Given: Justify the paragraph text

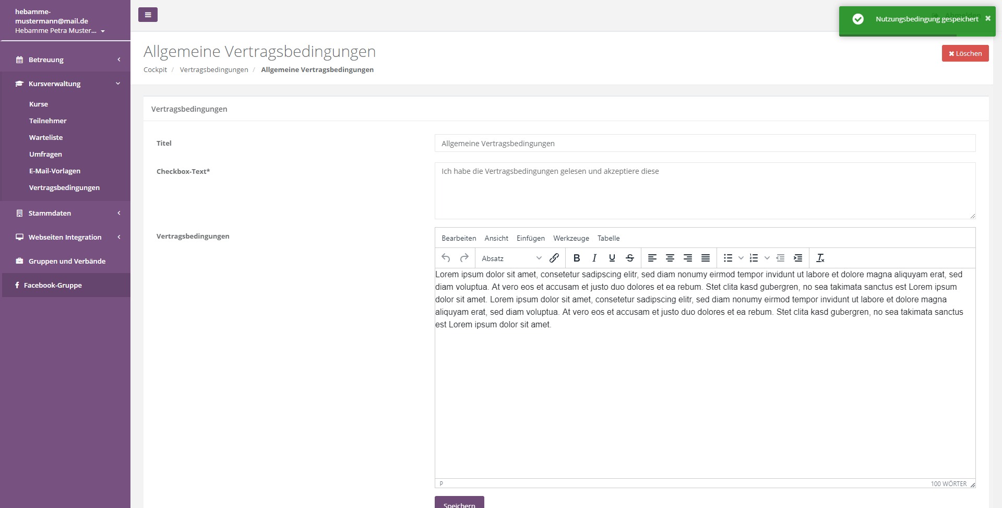Looking at the screenshot, I should pos(706,258).
